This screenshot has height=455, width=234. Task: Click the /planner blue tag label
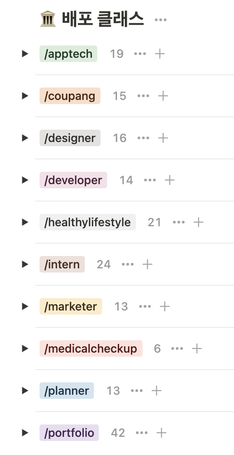67,391
